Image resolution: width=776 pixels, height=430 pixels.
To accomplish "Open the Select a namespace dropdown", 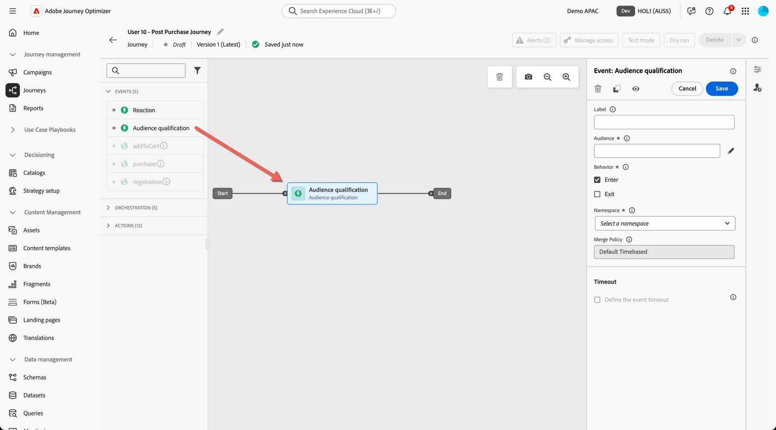I will pyautogui.click(x=665, y=223).
